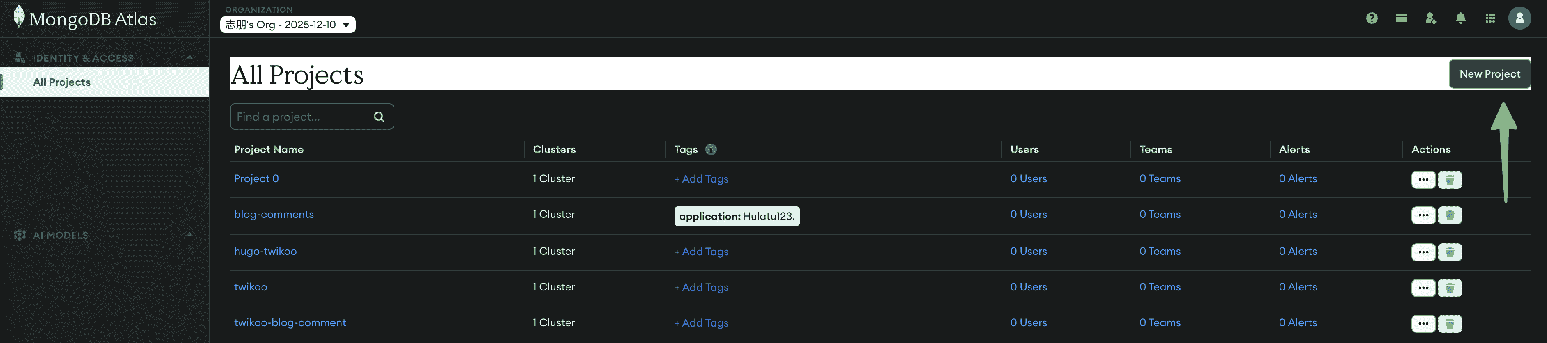Screen dimensions: 1547x343
Task: Click the New Project button
Action: (x=1489, y=74)
